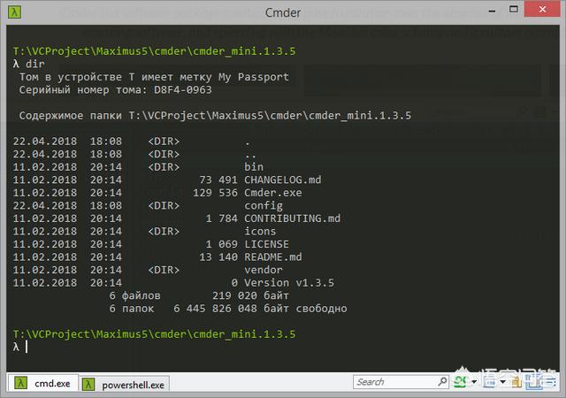Click the 'config' directory name
The image size is (566, 398).
(264, 205)
